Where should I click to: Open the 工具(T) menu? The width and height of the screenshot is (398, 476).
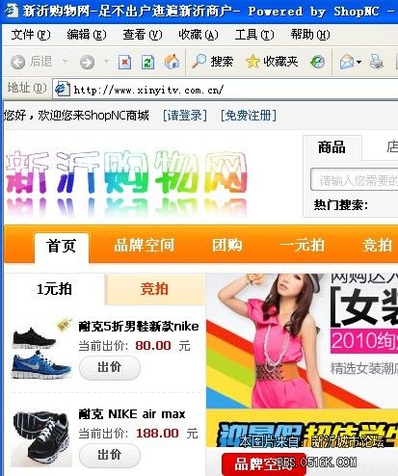(254, 34)
